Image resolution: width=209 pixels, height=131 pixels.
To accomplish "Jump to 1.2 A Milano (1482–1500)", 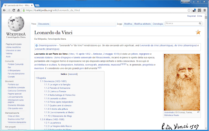I will coord(52,119).
